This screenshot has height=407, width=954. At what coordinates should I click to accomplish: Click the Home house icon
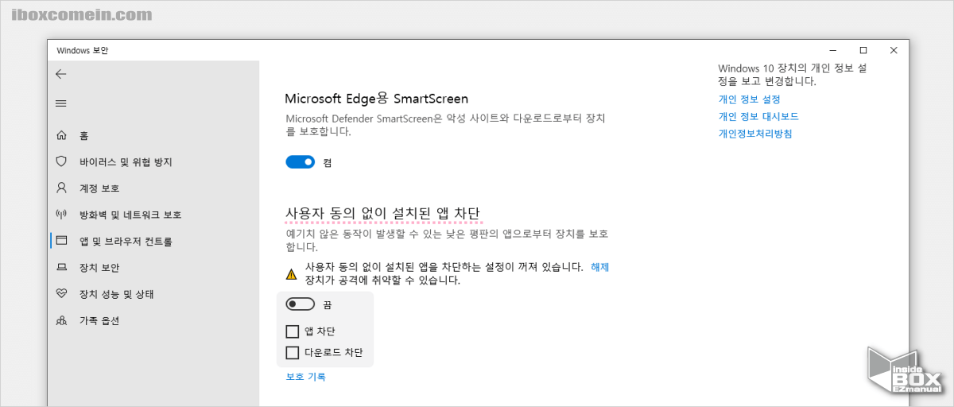[x=61, y=136]
